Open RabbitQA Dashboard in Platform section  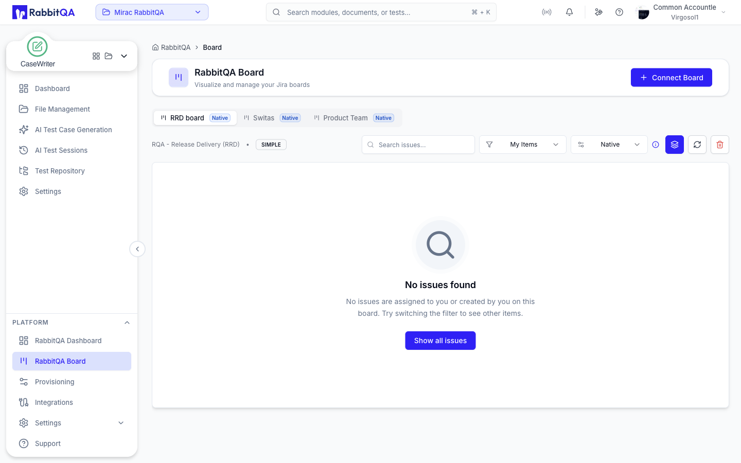coord(72,341)
